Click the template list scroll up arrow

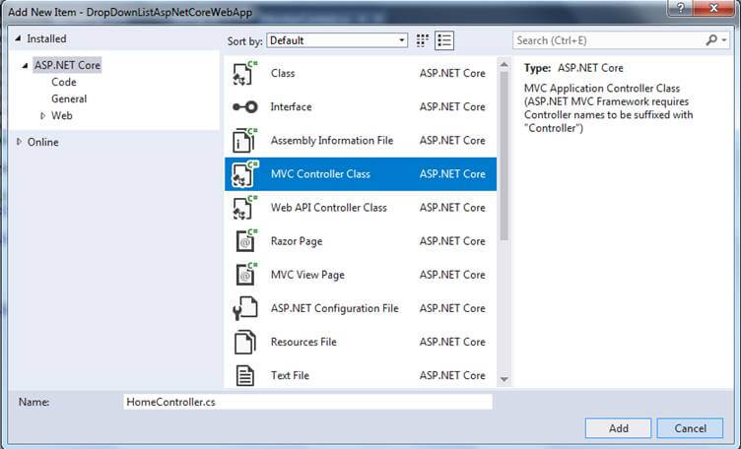tap(505, 64)
